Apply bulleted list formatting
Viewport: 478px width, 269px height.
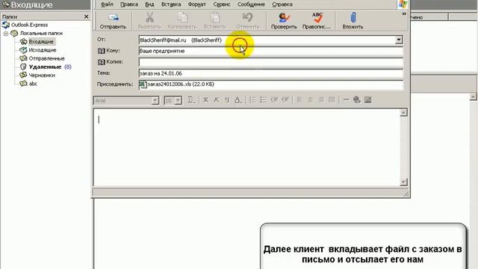(264, 99)
